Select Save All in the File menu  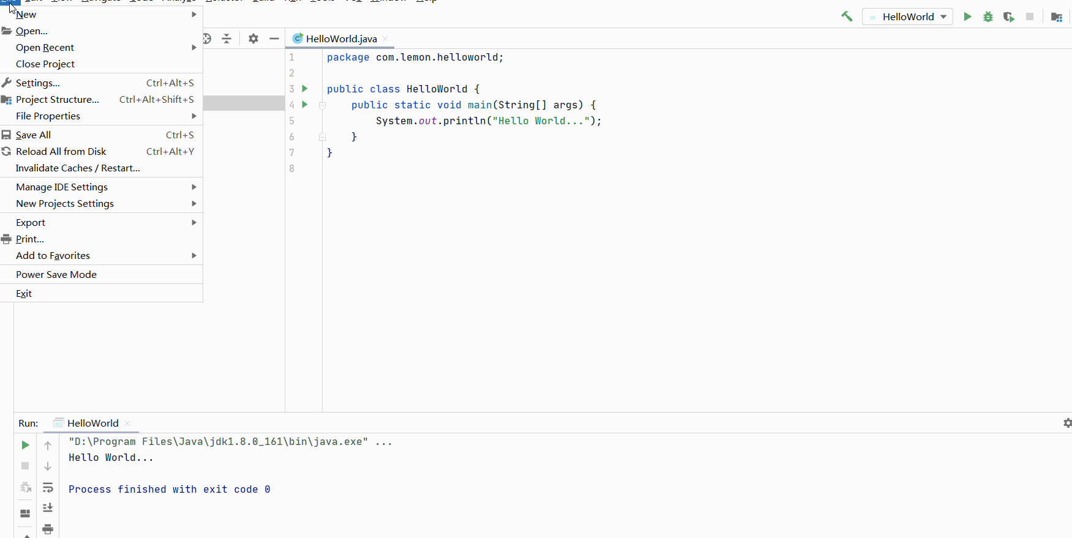click(102, 135)
